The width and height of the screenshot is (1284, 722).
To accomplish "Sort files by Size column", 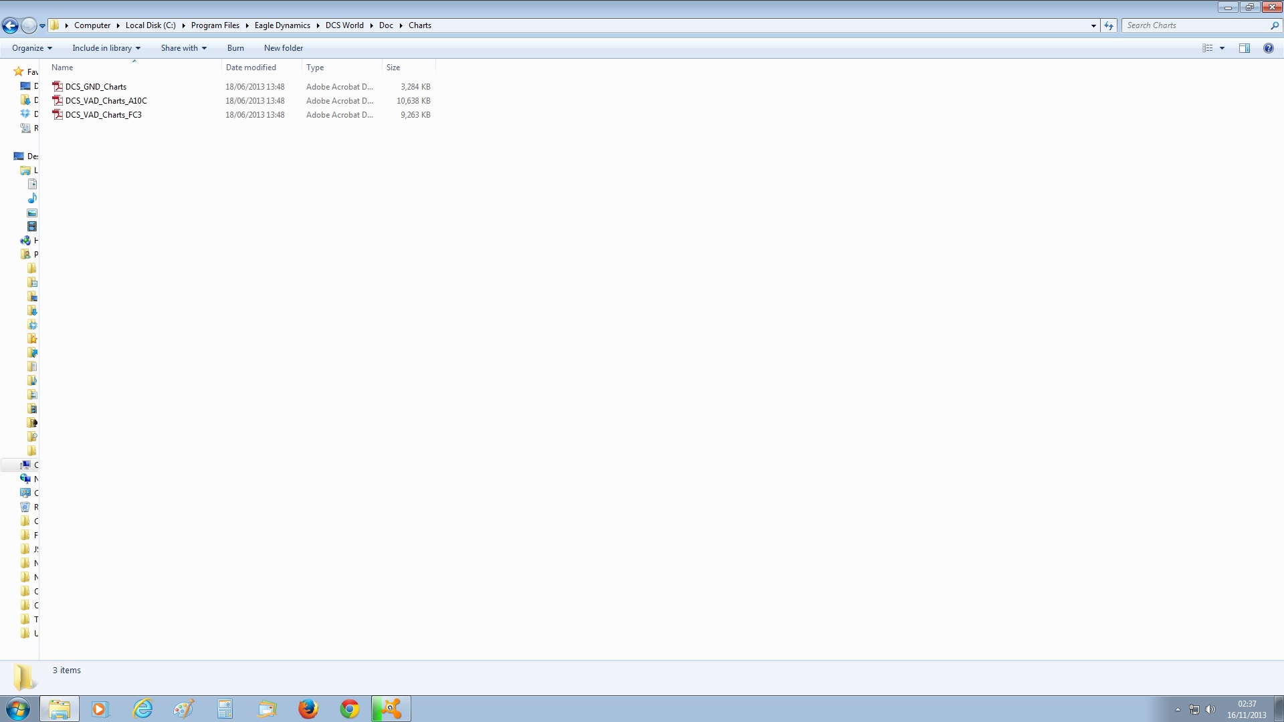I will 409,68.
